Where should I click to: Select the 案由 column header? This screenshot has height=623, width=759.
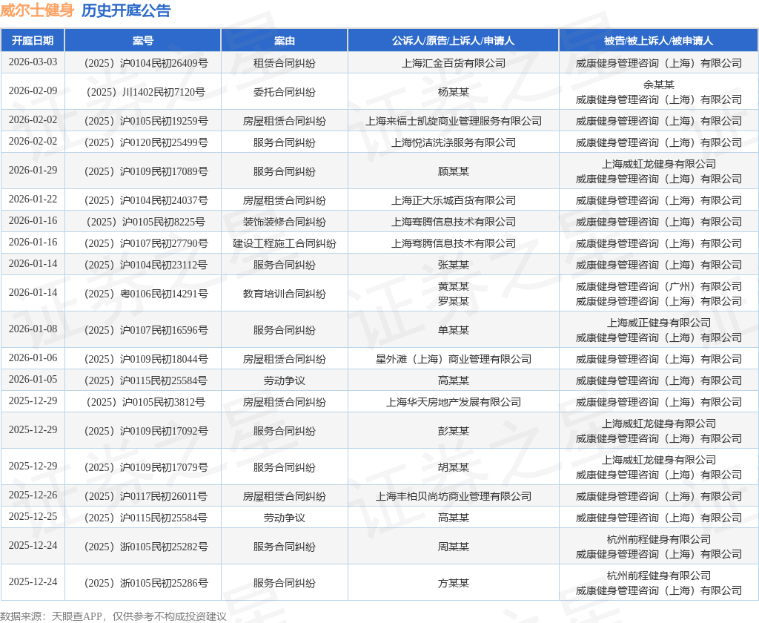[x=284, y=41]
